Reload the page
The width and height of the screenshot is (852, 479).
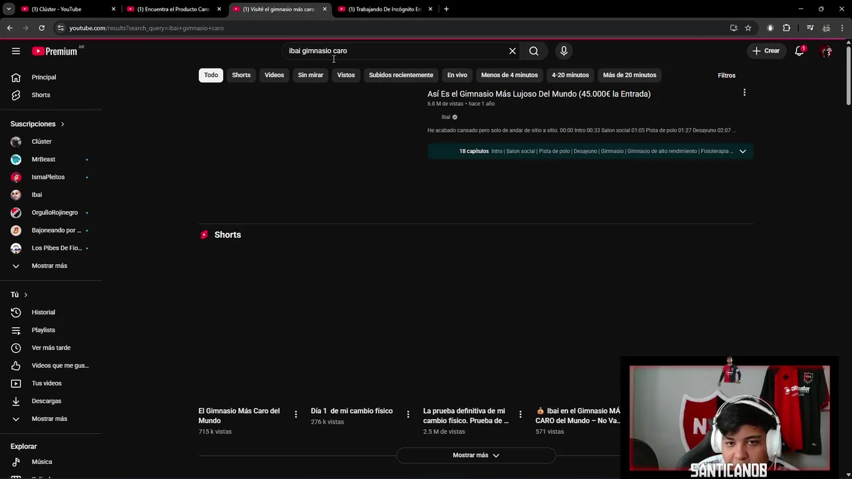click(x=41, y=28)
